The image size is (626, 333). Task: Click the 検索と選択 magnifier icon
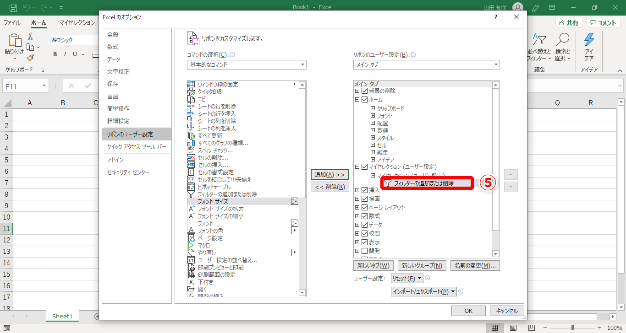click(x=562, y=40)
